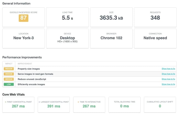Select the Largest Contentful Paint 391 ms card
Screen dimensions: 179x115
coord(54,105)
